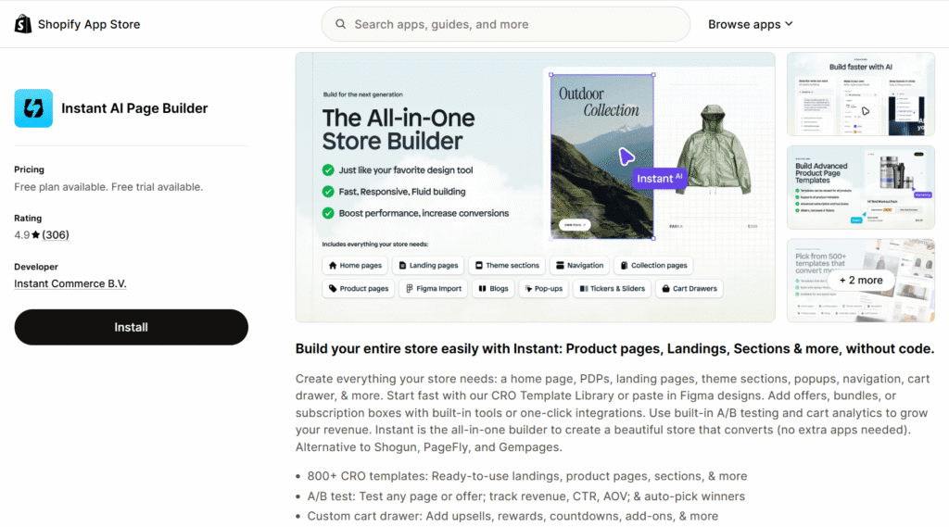Screen dimensions: 949x527
Task: Click the Shopify App Store title link
Action: pos(89,24)
